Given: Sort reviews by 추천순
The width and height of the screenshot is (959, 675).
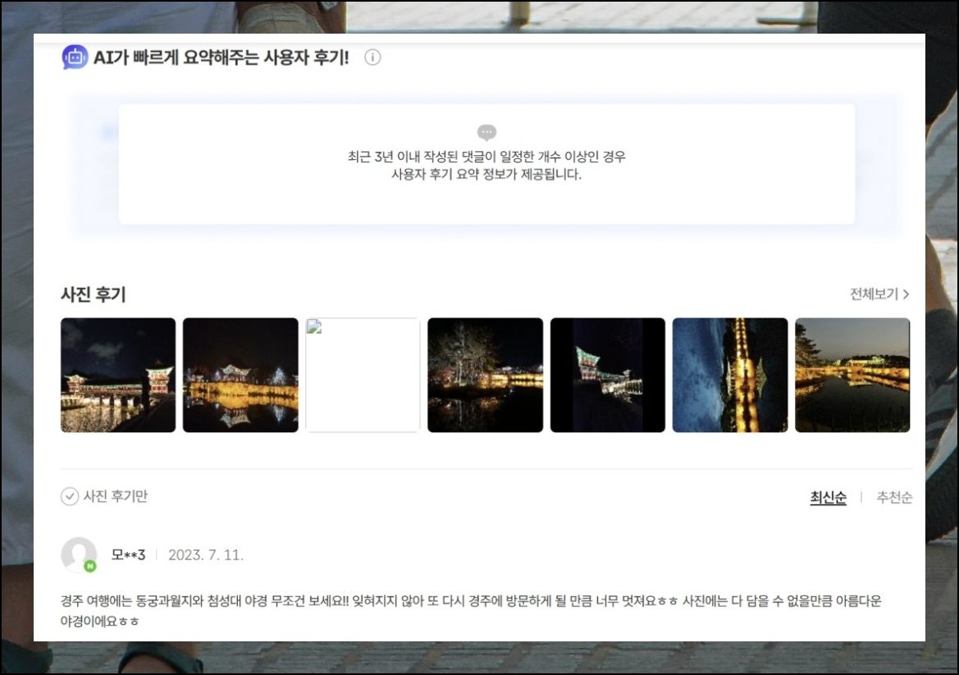Looking at the screenshot, I should (x=894, y=498).
